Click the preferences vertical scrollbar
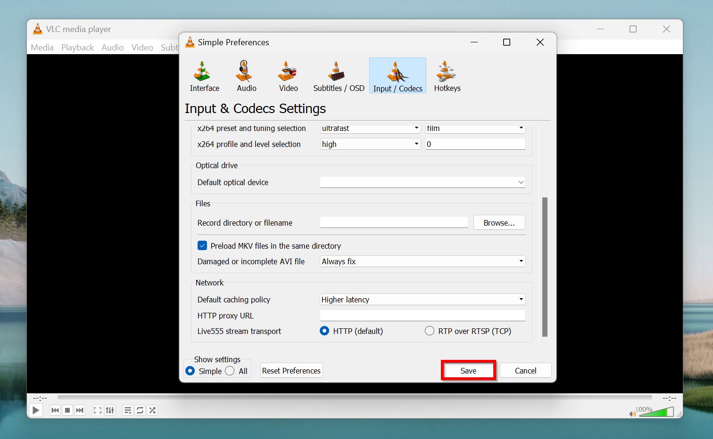This screenshot has width=713, height=439. (545, 267)
